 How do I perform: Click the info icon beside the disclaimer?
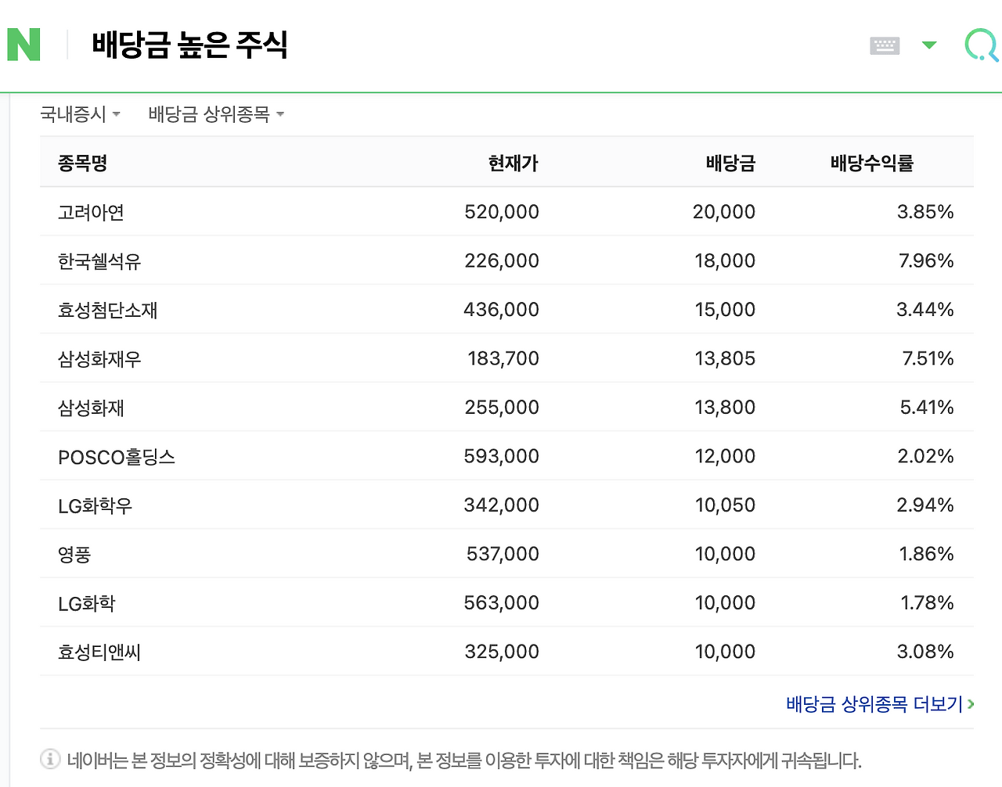[x=50, y=759]
